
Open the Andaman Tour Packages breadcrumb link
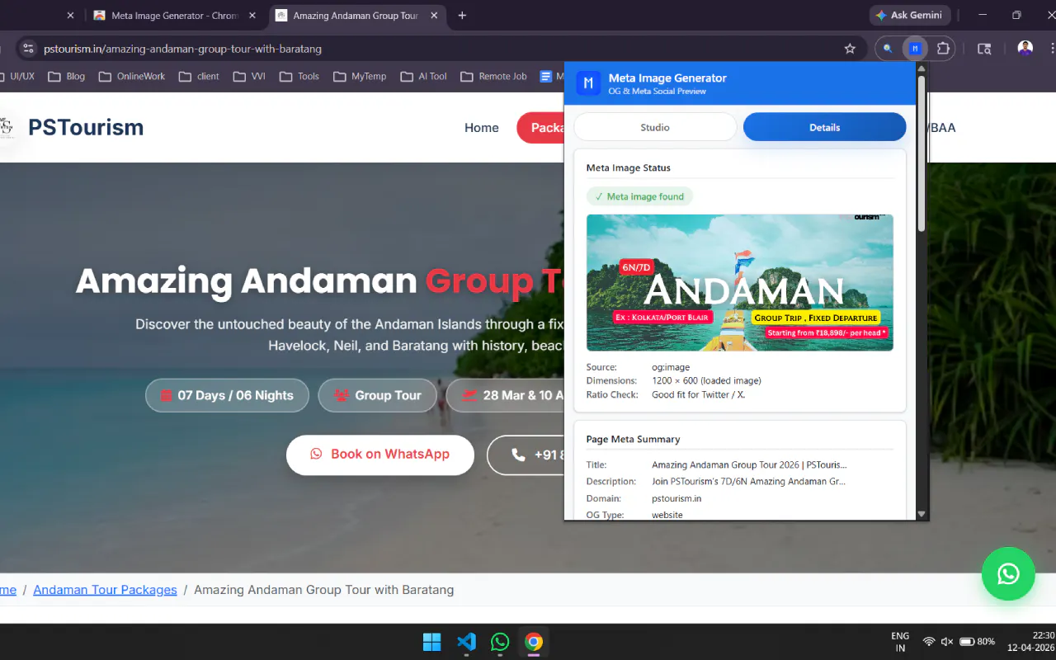pos(105,590)
